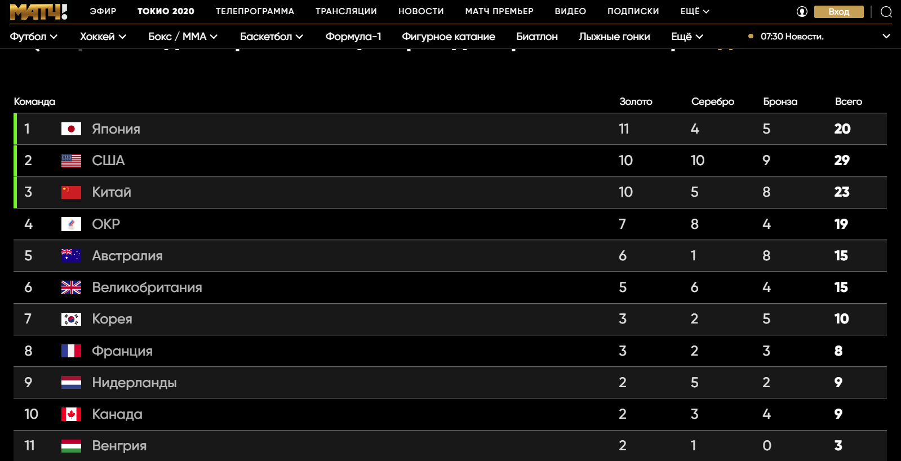This screenshot has height=461, width=901.
Task: Open the Формула-1 link
Action: [353, 37]
